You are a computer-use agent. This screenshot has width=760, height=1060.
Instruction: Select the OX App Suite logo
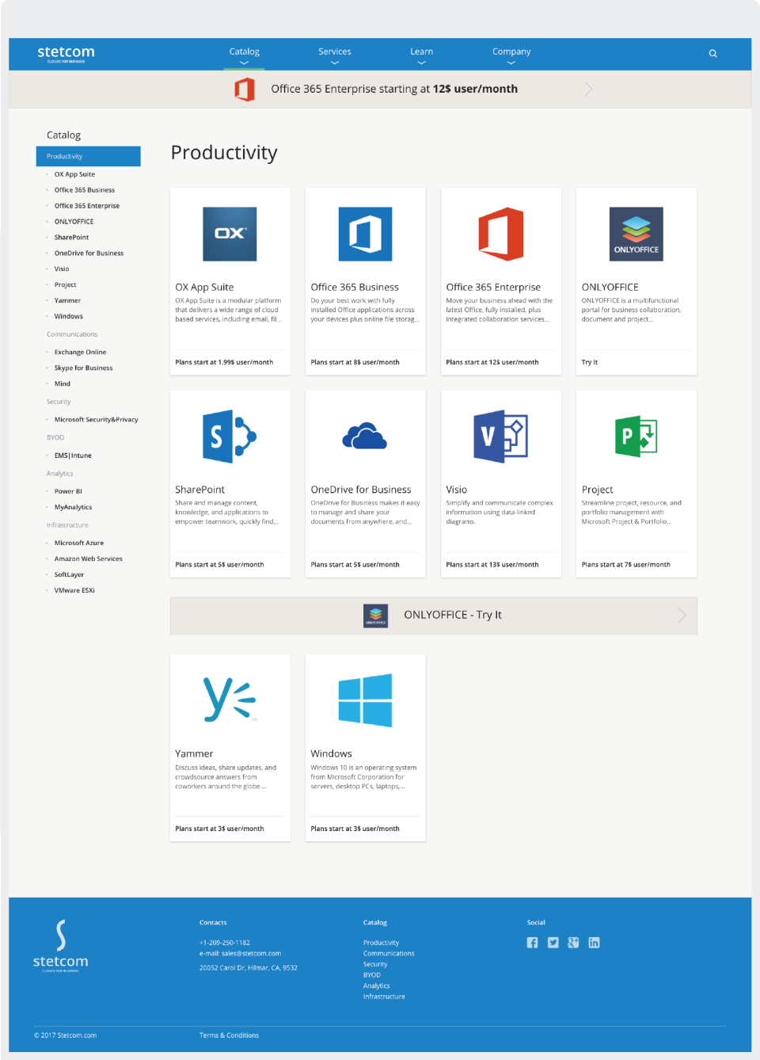point(230,234)
